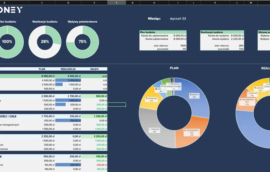Click the PREZENTY I DOBROCZYNNOŚĆ label in PLAN chart
Screen dimensions: 270x172
tap(174, 87)
